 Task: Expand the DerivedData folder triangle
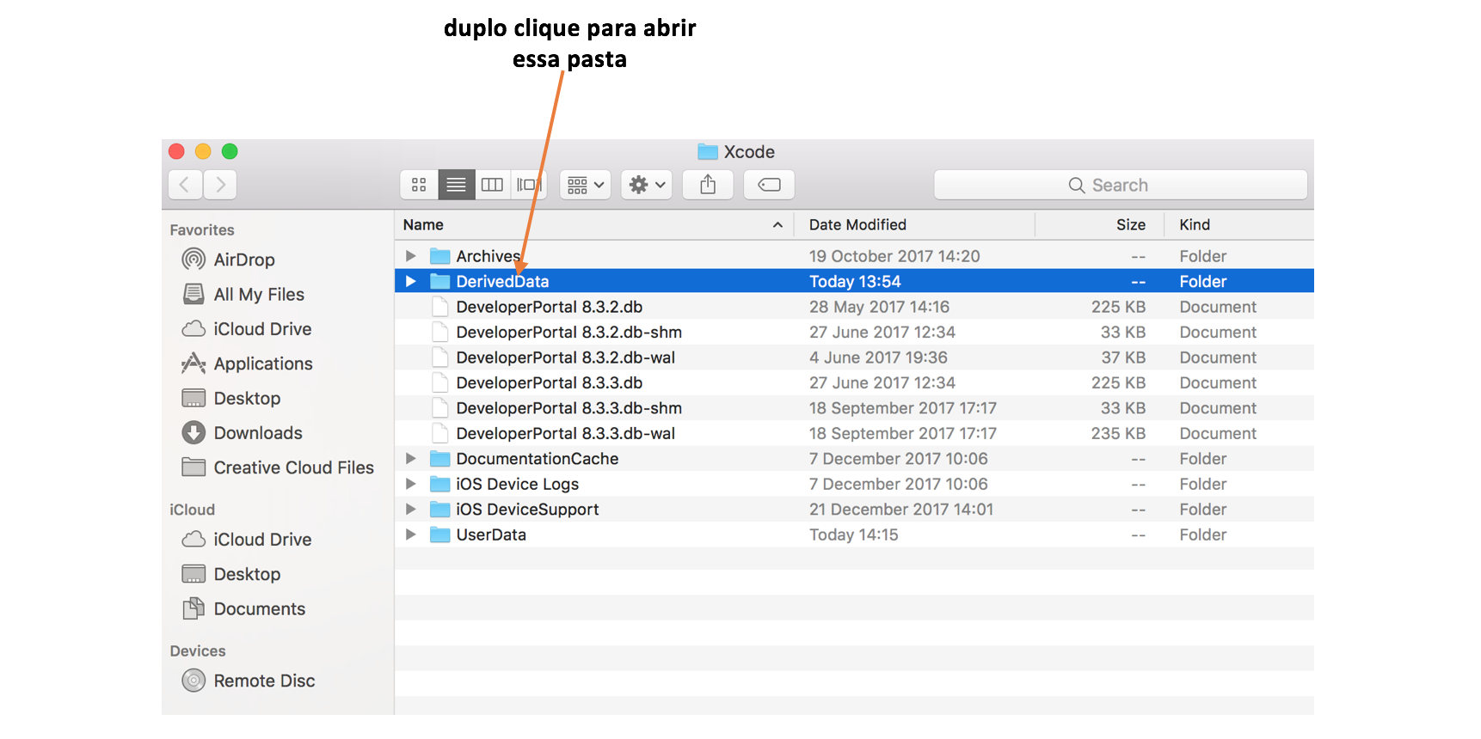click(411, 281)
